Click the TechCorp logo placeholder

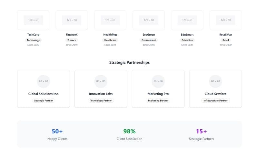(x=33, y=20)
